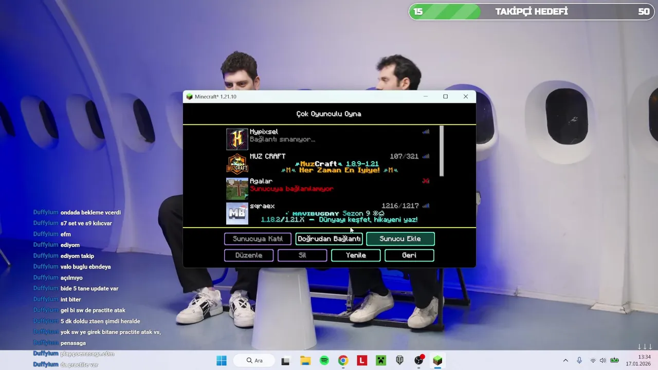Click the Sunucuya bağlanılamıyor error text

pyautogui.click(x=291, y=189)
